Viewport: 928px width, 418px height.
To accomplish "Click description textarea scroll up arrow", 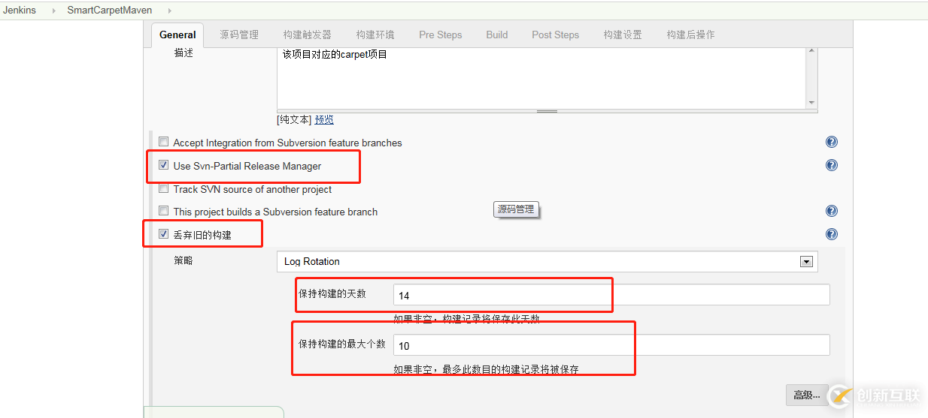I will (811, 51).
